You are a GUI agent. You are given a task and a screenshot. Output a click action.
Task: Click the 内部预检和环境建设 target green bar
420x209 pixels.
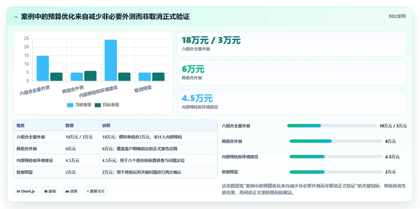point(124,77)
